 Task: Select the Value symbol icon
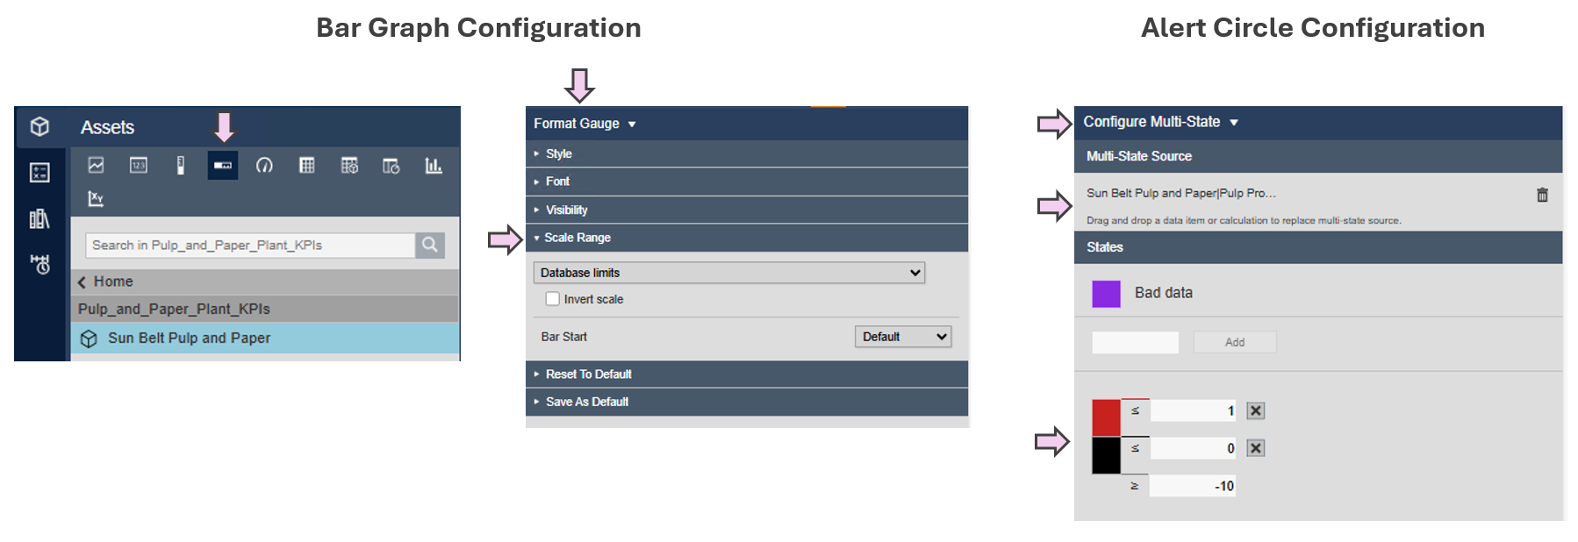tap(139, 165)
